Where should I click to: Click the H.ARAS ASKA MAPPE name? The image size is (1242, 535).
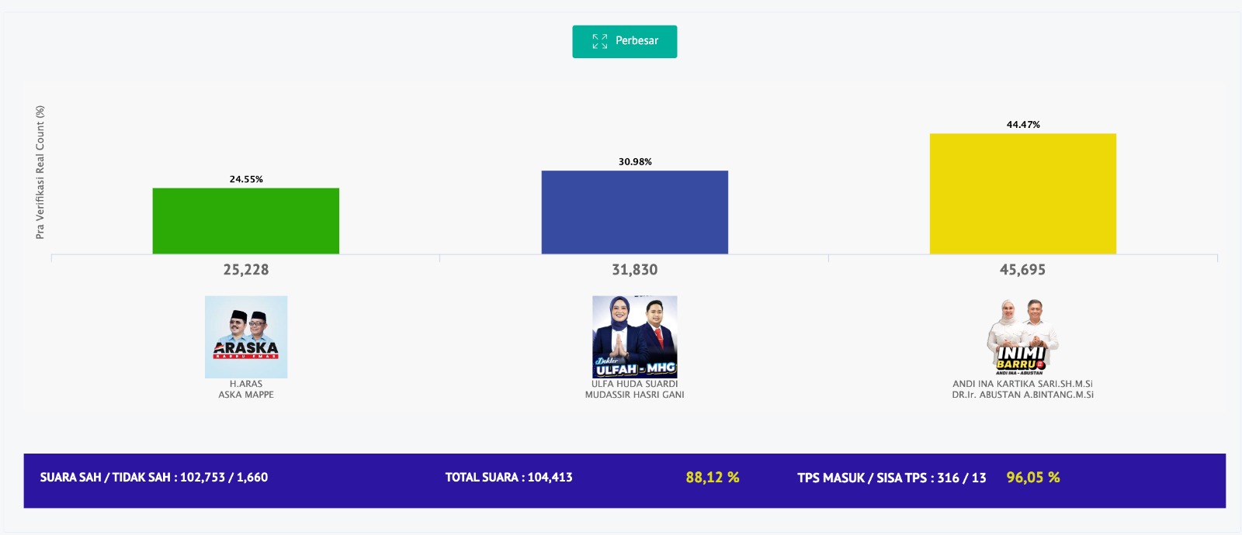[x=246, y=389]
